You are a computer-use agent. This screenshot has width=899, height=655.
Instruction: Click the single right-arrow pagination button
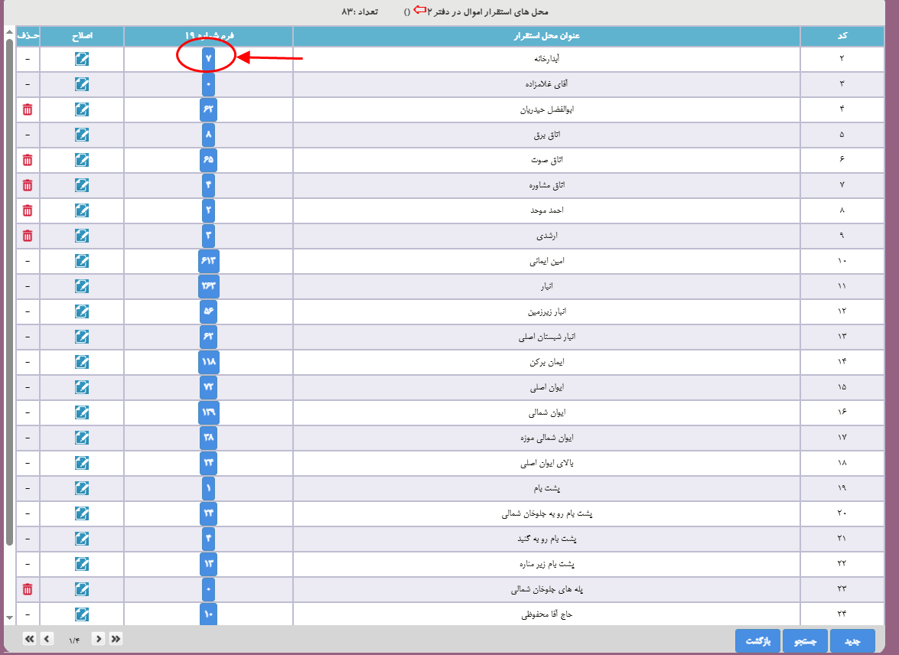click(x=98, y=639)
